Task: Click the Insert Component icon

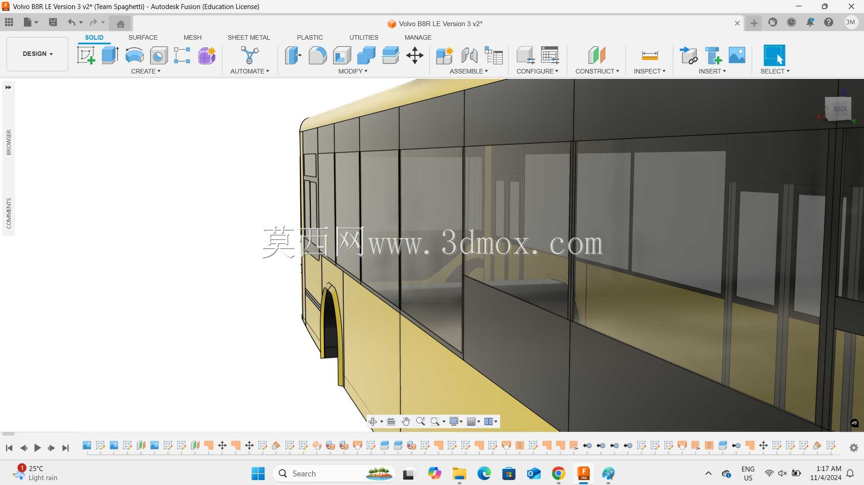Action: tap(713, 55)
